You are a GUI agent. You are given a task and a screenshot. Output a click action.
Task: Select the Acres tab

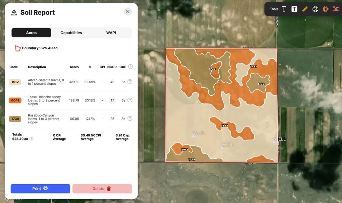31,33
